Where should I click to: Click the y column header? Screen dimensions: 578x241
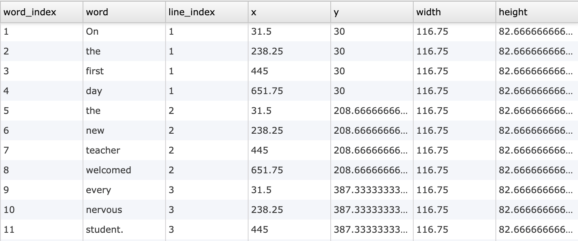(372, 12)
